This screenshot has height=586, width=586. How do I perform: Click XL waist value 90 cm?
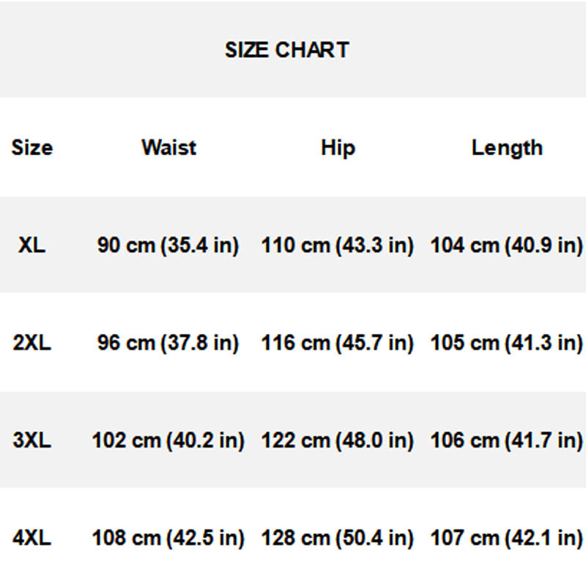coord(168,245)
